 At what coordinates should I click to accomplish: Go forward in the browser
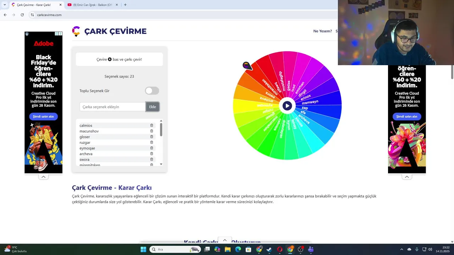click(x=13, y=15)
